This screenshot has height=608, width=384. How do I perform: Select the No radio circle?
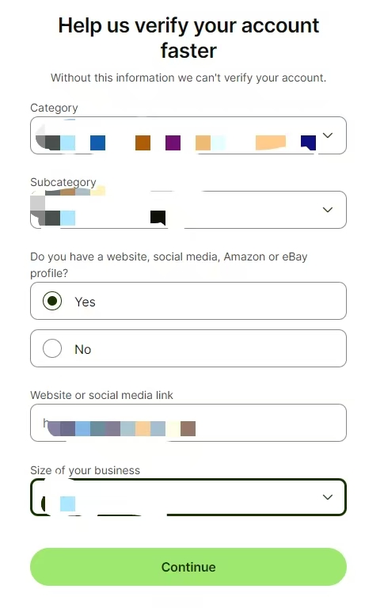pyautogui.click(x=52, y=348)
